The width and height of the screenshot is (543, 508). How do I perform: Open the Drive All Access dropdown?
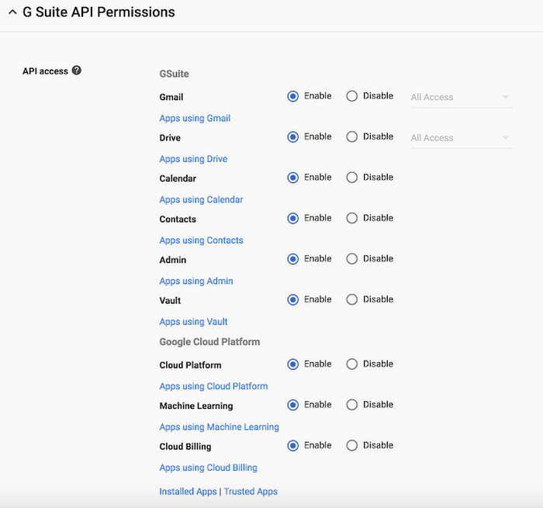pos(462,138)
